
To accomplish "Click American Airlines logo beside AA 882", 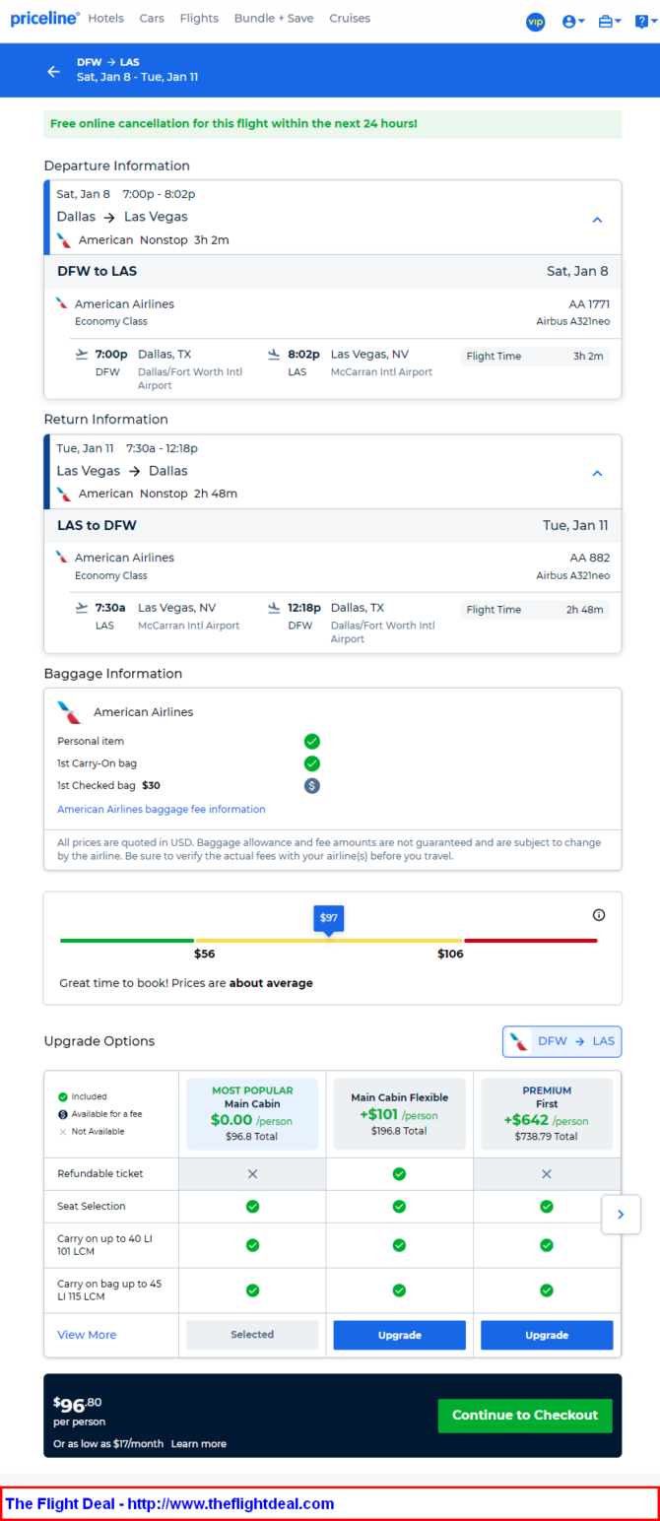I will [62, 557].
